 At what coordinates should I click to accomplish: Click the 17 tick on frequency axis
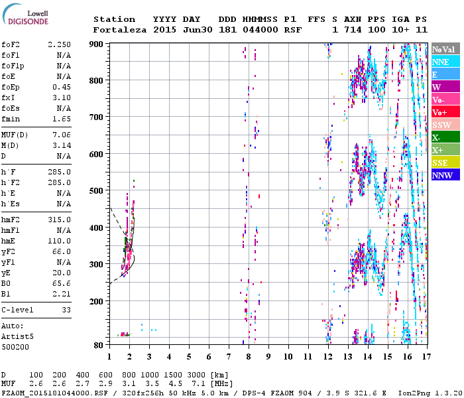click(x=427, y=356)
